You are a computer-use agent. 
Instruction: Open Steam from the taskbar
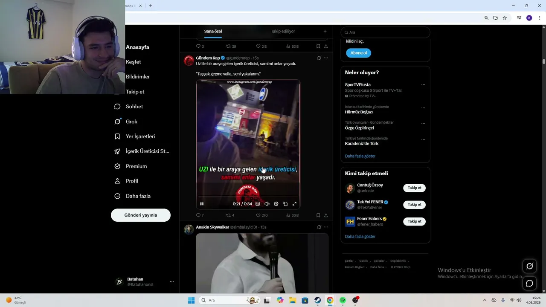(317, 300)
